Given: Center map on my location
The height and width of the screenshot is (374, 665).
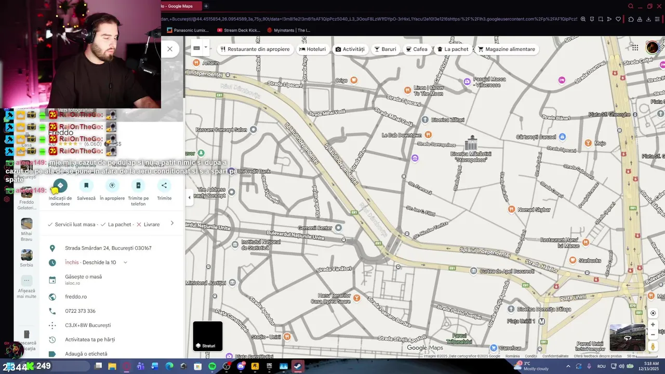Looking at the screenshot, I should 653,313.
